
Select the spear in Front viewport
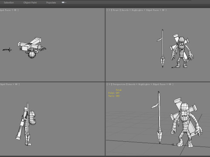click(163, 48)
